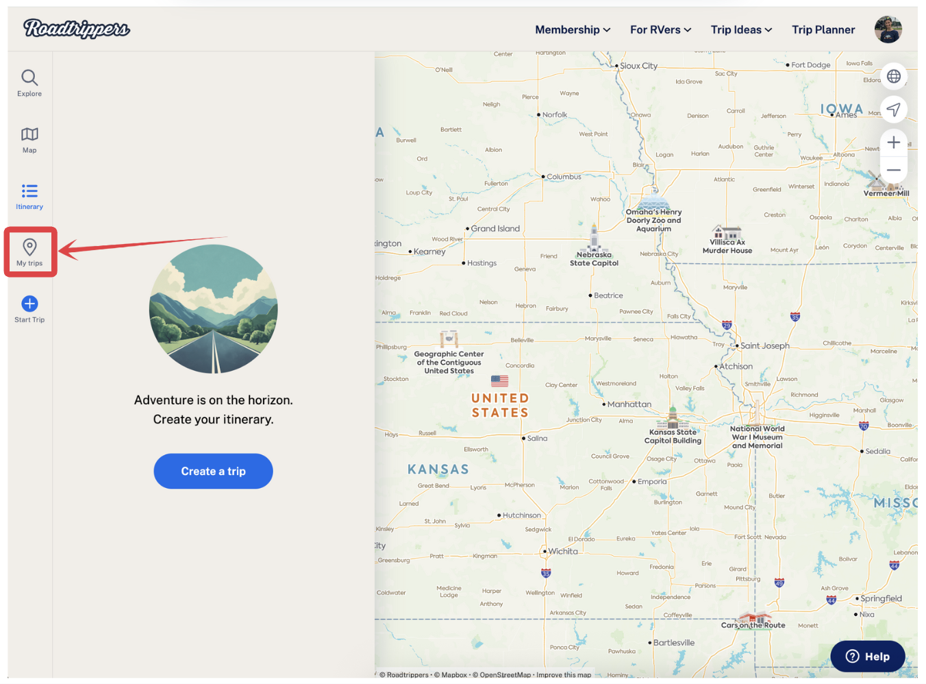This screenshot has width=926, height=684.
Task: Click the KANSAS state label
Action: coord(438,469)
